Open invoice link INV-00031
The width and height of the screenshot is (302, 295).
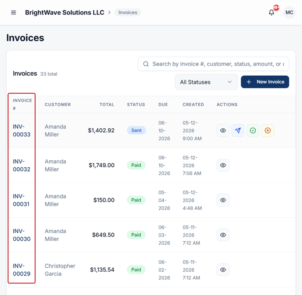pos(21,200)
